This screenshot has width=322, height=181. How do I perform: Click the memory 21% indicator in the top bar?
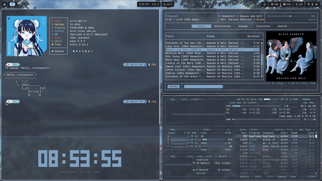coord(287,4)
